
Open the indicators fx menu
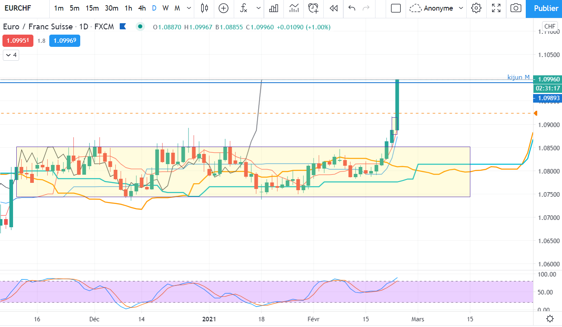(244, 8)
